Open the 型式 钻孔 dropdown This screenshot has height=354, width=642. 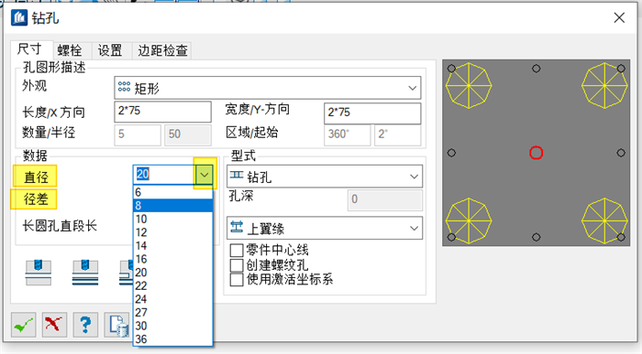(x=325, y=177)
